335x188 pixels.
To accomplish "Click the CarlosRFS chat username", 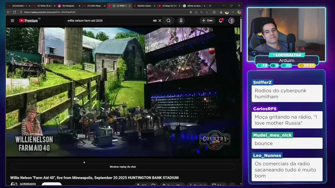I will click(265, 109).
